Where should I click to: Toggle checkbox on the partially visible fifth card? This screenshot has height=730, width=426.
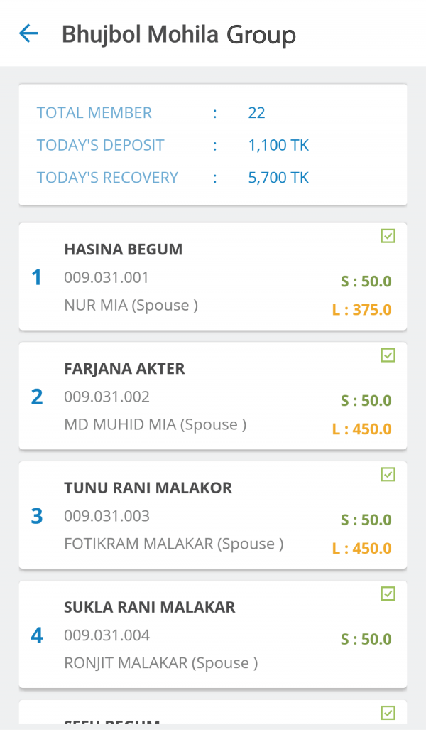click(388, 713)
